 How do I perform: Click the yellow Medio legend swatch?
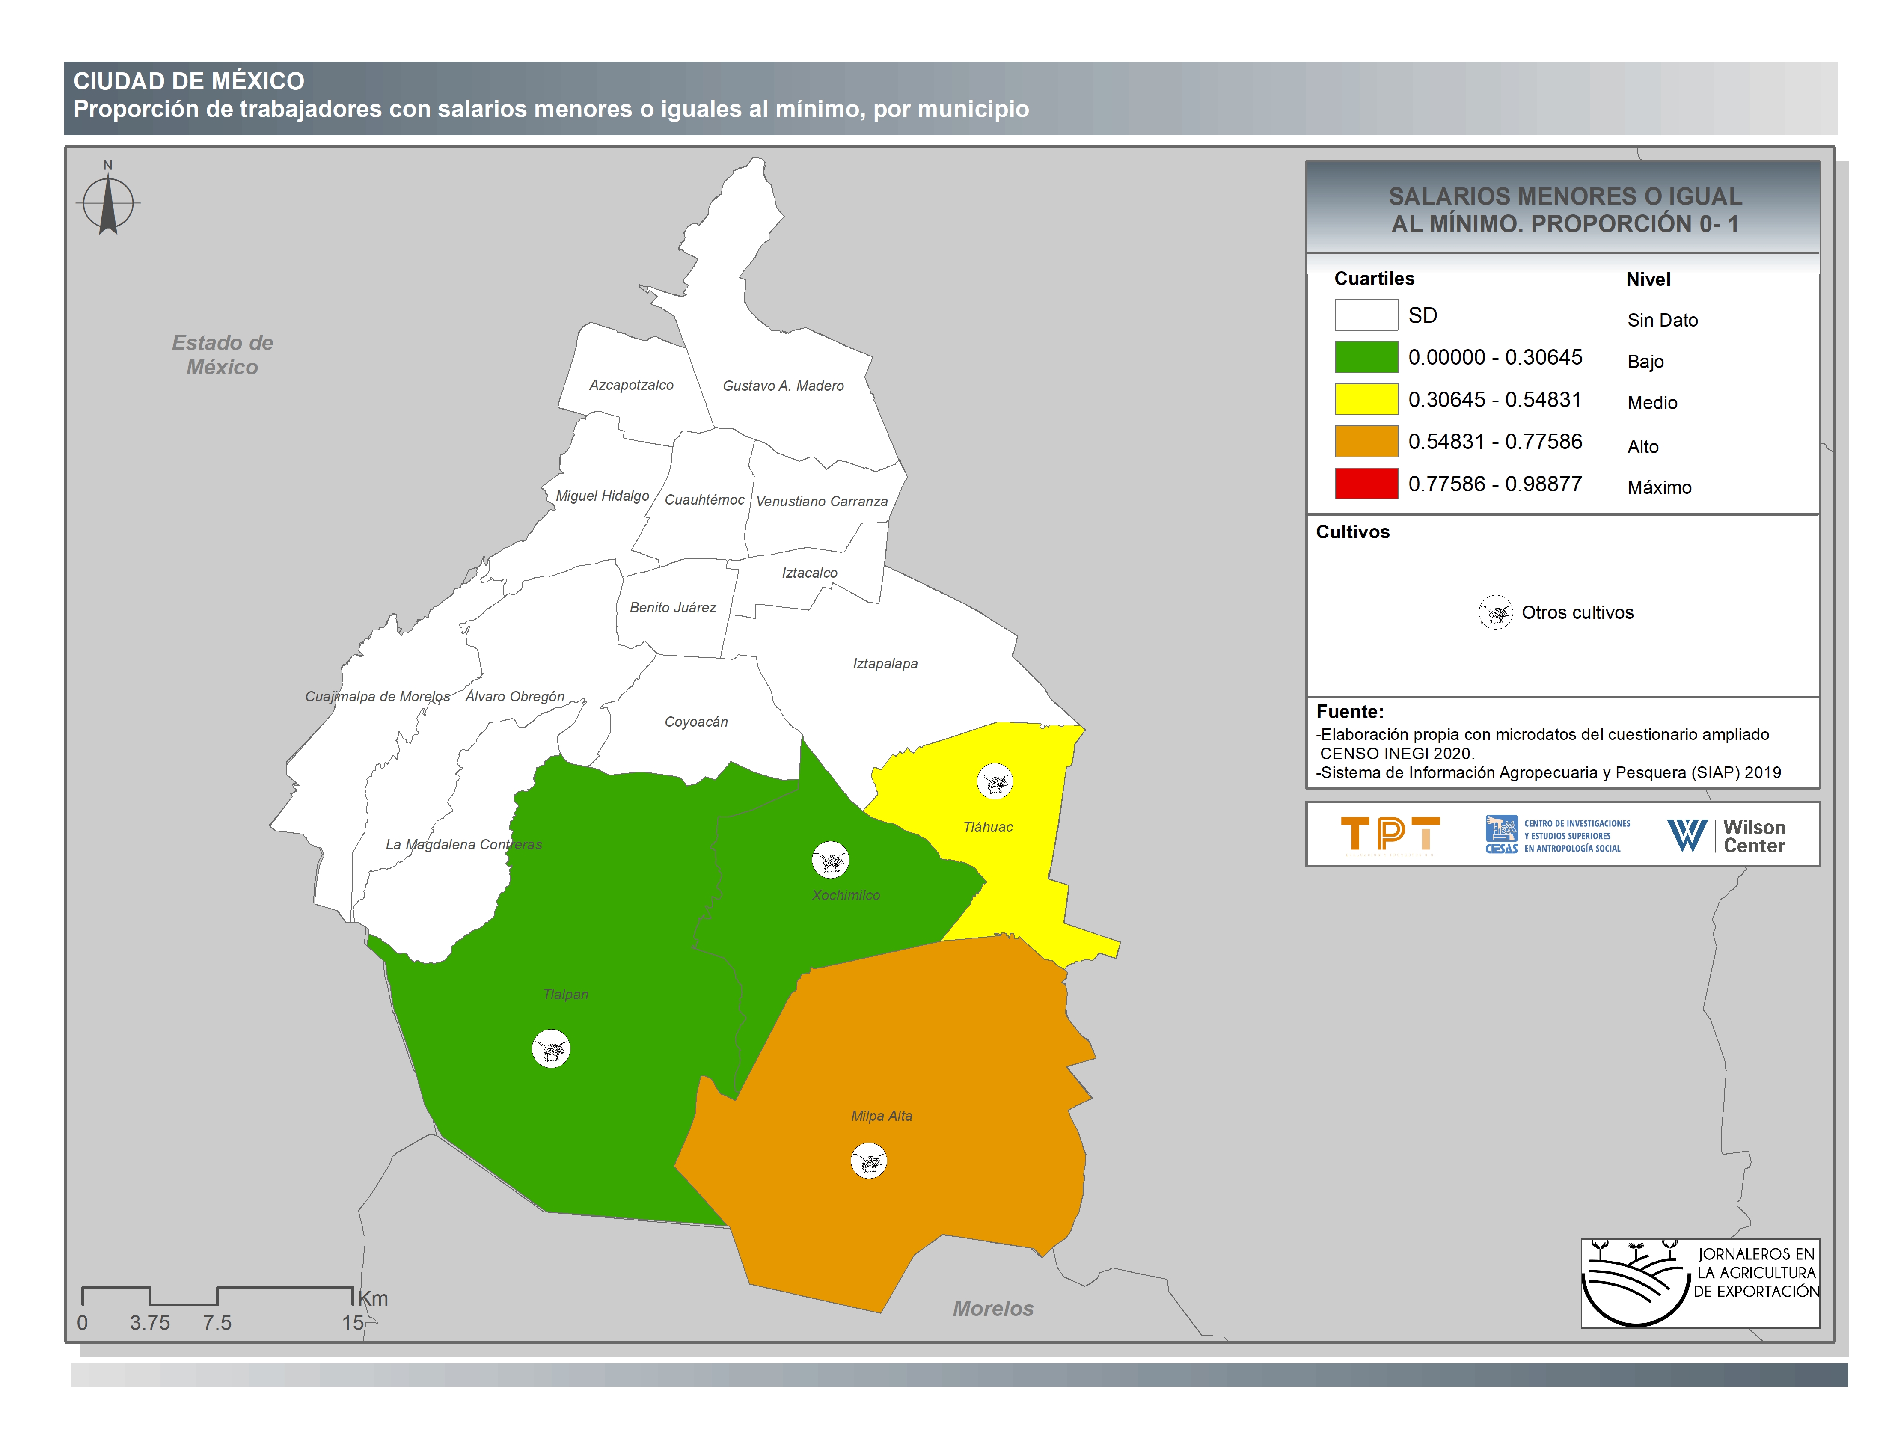coord(1366,399)
